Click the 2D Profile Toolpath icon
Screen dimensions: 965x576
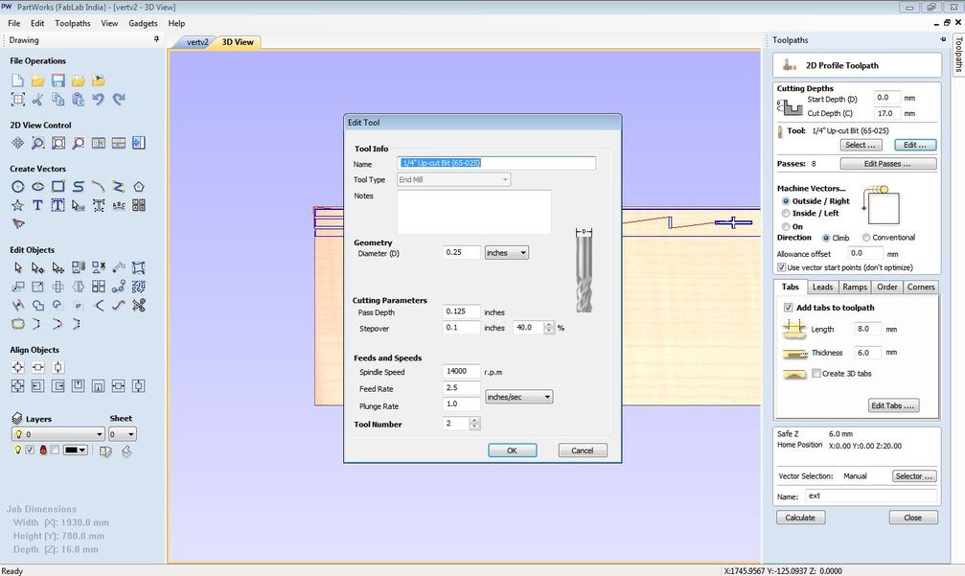[791, 65]
